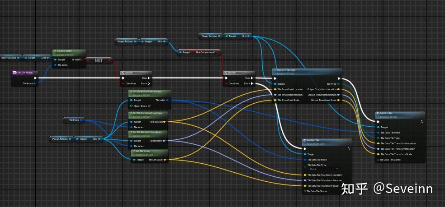This screenshot has height=207, width=445.
Task: Click the purple Tile Rotation output pin
Action: click(165, 141)
